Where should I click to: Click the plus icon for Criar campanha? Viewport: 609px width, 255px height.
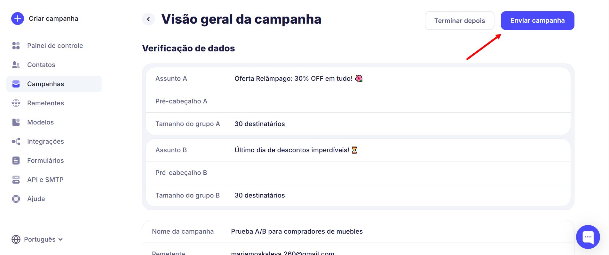[x=18, y=19]
